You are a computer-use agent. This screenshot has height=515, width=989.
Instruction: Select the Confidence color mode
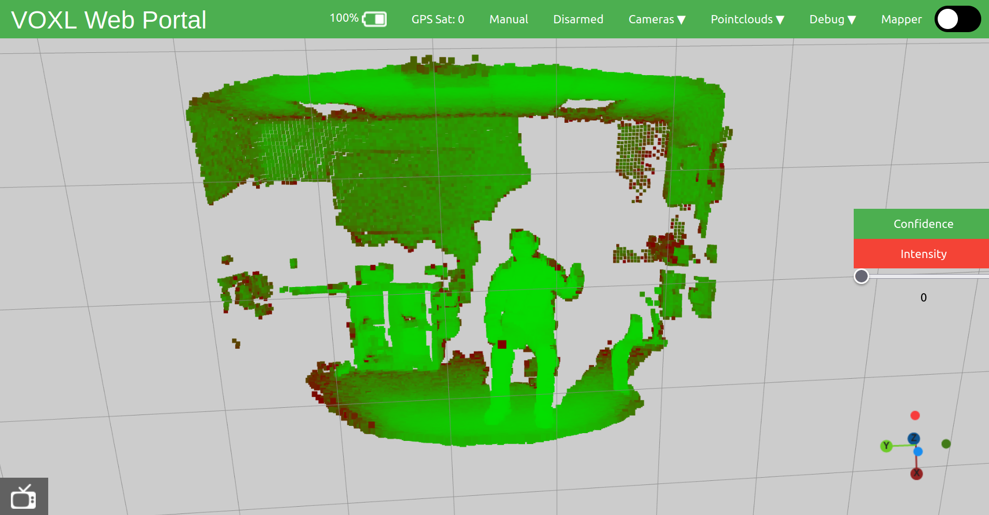point(921,224)
